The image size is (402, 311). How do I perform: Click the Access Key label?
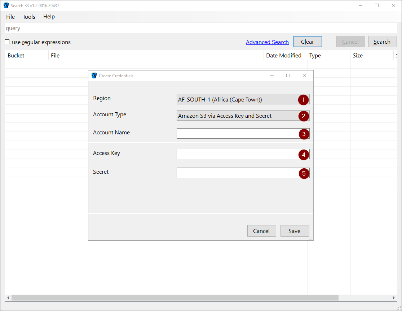pyautogui.click(x=106, y=153)
